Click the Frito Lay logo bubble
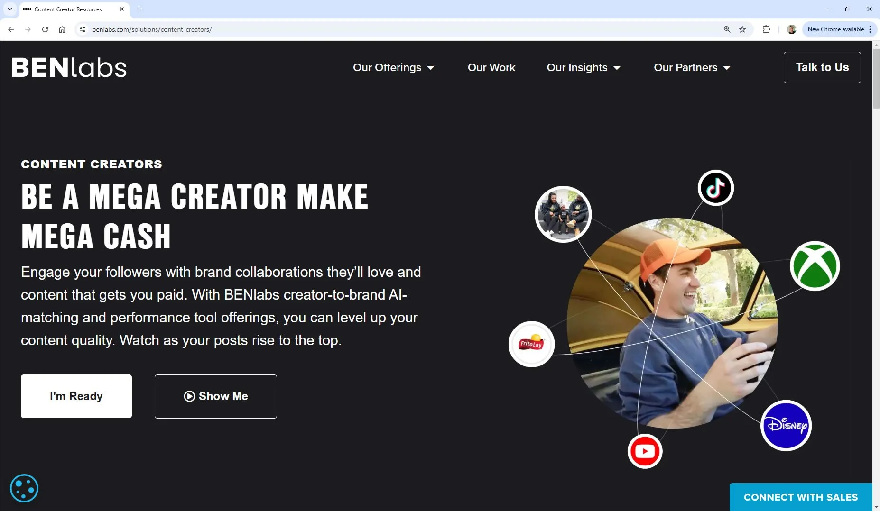The width and height of the screenshot is (880, 511). pyautogui.click(x=531, y=344)
